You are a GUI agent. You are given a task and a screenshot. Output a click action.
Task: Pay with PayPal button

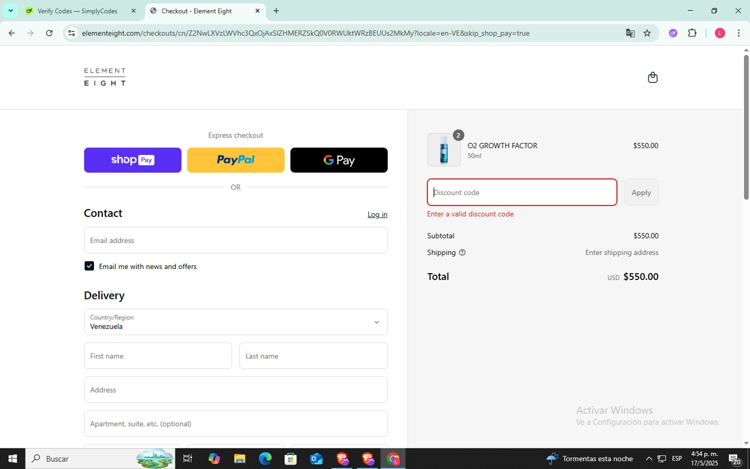(235, 160)
